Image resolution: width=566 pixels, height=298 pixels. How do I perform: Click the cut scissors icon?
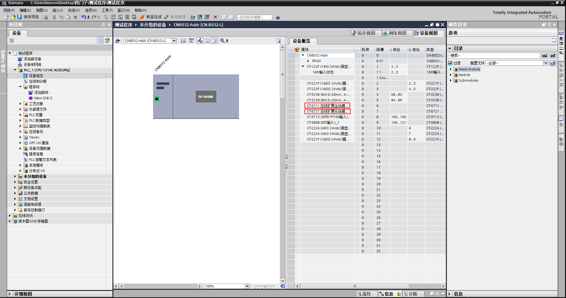click(54, 17)
